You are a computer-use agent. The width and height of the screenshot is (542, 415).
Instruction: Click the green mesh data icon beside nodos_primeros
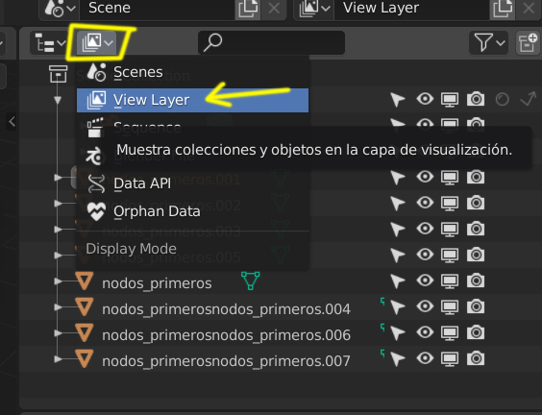coord(250,281)
